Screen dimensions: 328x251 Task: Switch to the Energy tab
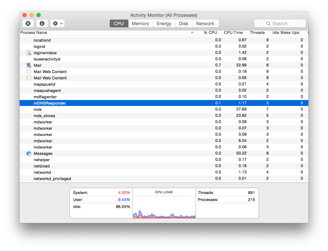coord(164,24)
